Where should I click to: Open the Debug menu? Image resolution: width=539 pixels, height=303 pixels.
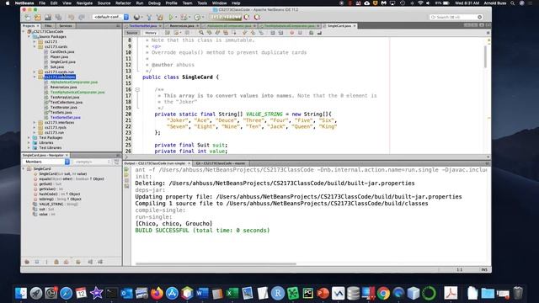pos(154,3)
